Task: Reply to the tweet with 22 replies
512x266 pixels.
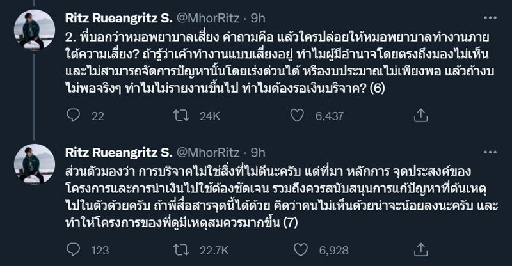Action: pos(74,115)
